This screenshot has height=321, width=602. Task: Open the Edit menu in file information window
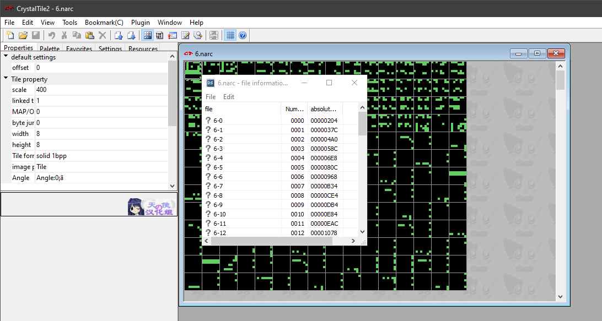pyautogui.click(x=229, y=96)
